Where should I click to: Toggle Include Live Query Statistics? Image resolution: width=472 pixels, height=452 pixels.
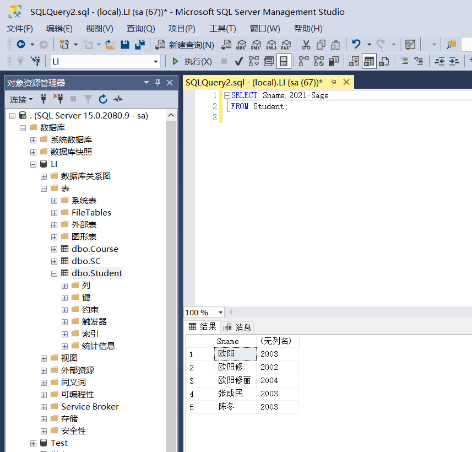click(319, 62)
